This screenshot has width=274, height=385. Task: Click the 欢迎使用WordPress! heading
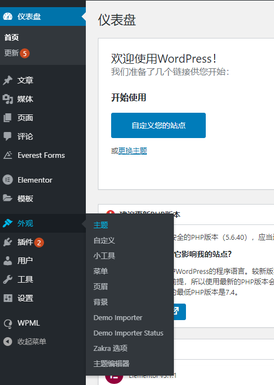[x=164, y=59]
